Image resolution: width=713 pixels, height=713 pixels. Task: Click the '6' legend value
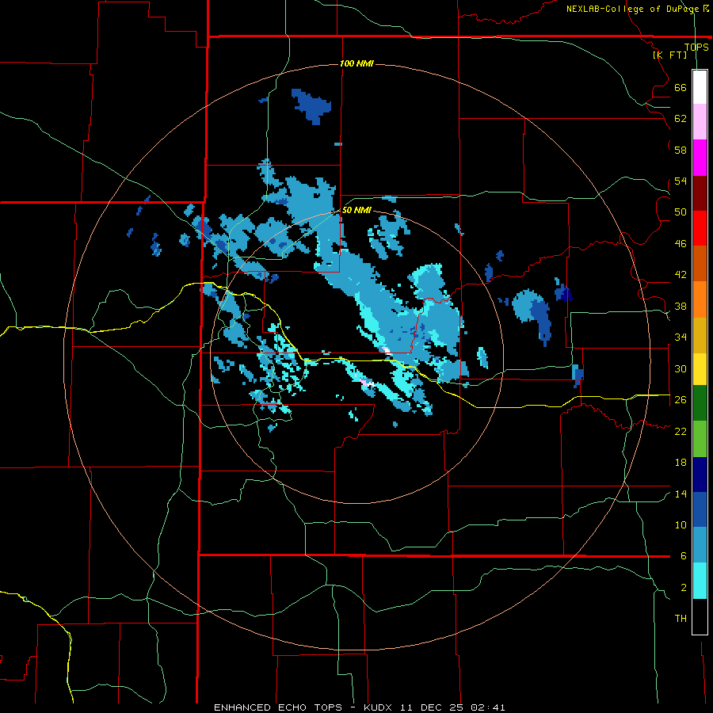click(684, 556)
